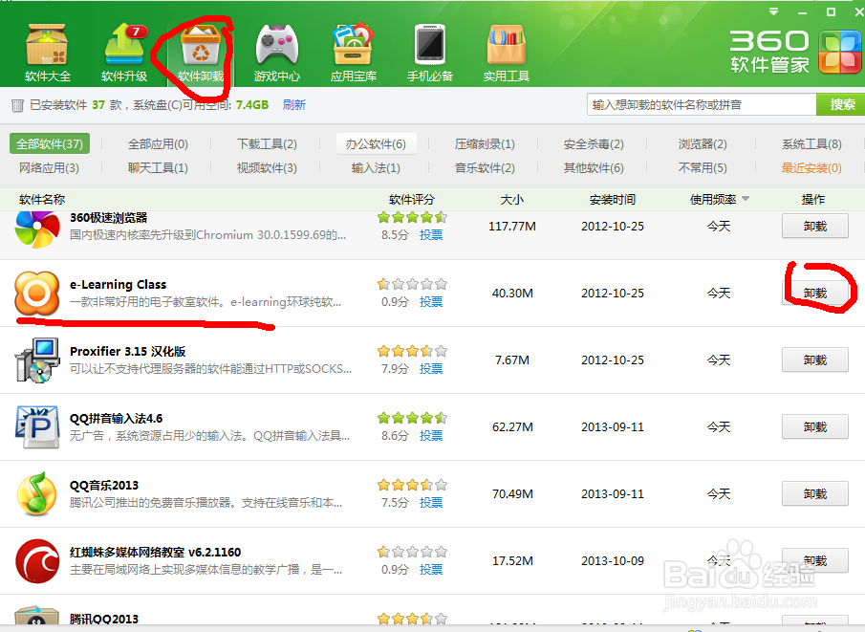Click the green 搜索 search button
865x632 pixels.
[842, 104]
